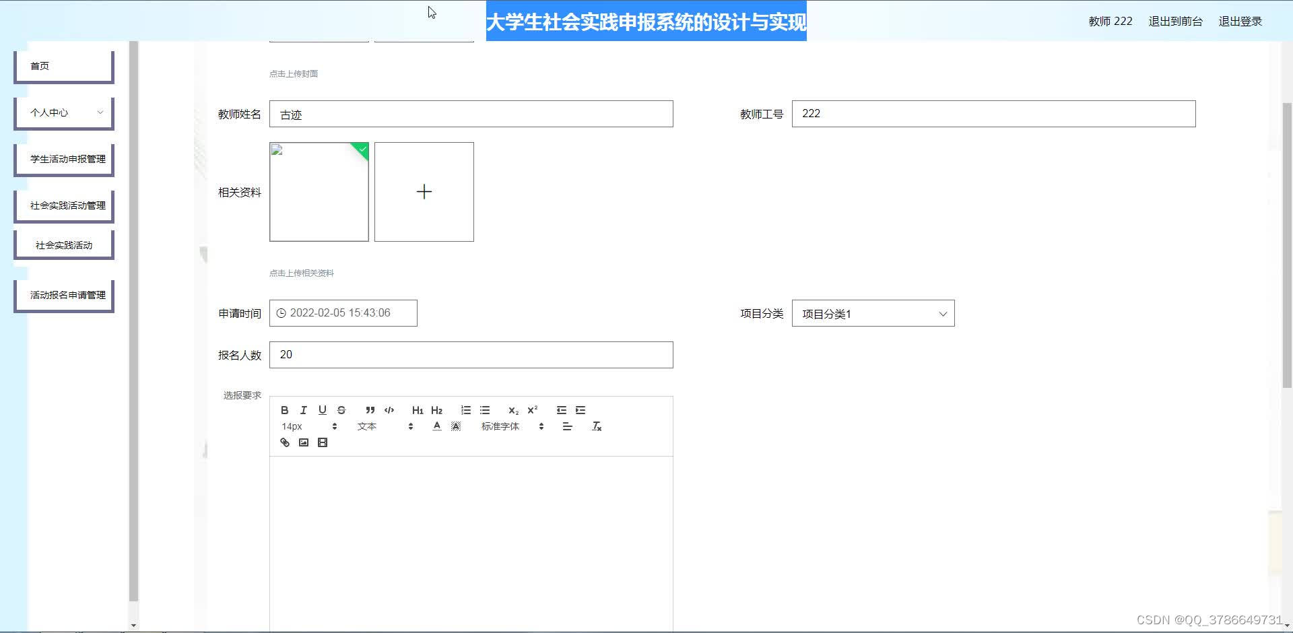Image resolution: width=1293 pixels, height=633 pixels.
Task: Apply subscript formatting
Action: pyautogui.click(x=513, y=410)
